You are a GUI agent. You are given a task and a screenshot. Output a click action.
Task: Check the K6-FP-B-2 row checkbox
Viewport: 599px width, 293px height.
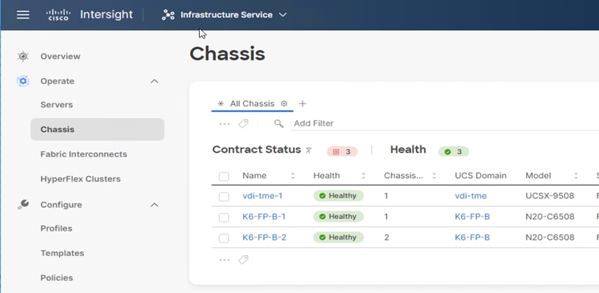224,238
